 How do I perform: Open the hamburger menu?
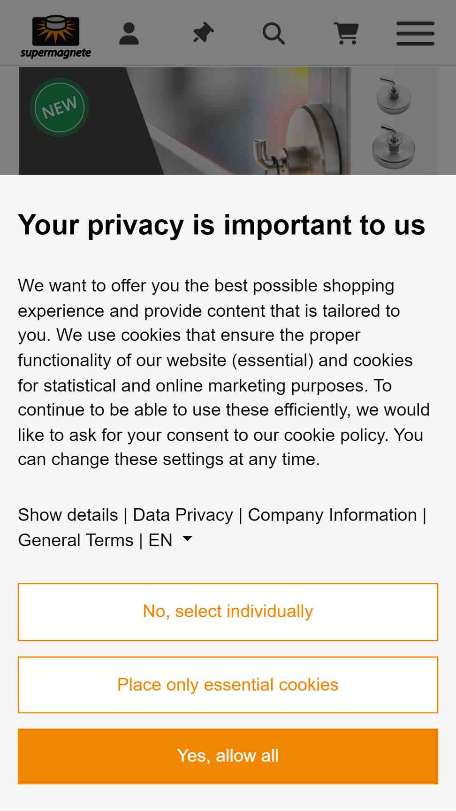415,34
